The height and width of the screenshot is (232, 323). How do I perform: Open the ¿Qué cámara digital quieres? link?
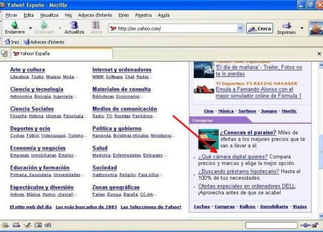pos(233,157)
